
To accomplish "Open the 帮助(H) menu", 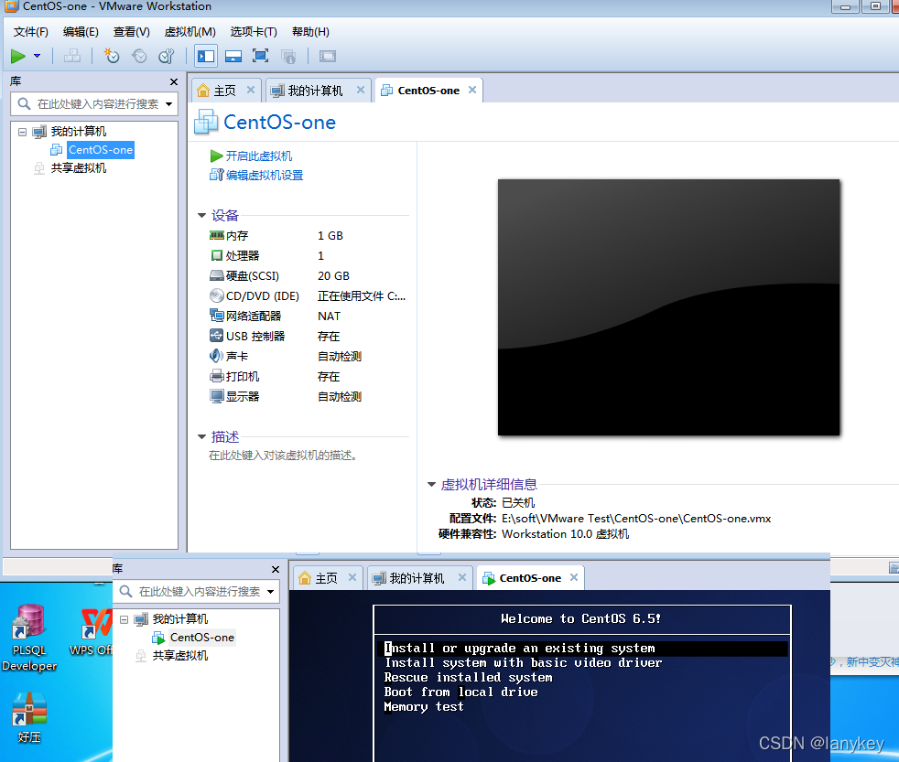I will 310,32.
